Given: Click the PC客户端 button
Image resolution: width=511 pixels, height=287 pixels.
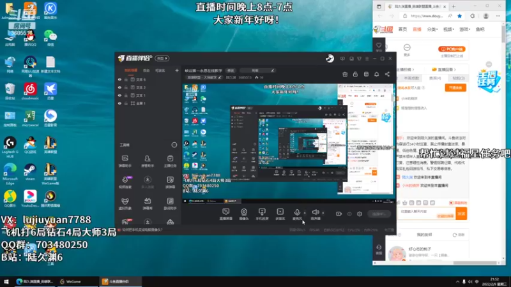Looking at the screenshot, I should tap(452, 49).
